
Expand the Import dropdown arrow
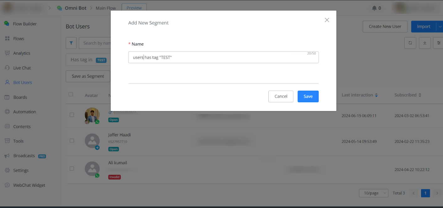[x=440, y=27]
